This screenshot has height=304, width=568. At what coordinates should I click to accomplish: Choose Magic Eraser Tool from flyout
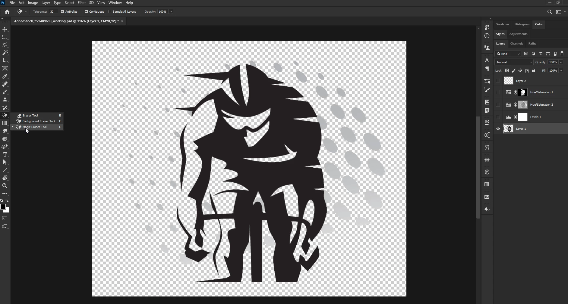click(37, 127)
